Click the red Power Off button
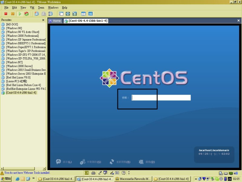 pyautogui.click(x=6, y=14)
